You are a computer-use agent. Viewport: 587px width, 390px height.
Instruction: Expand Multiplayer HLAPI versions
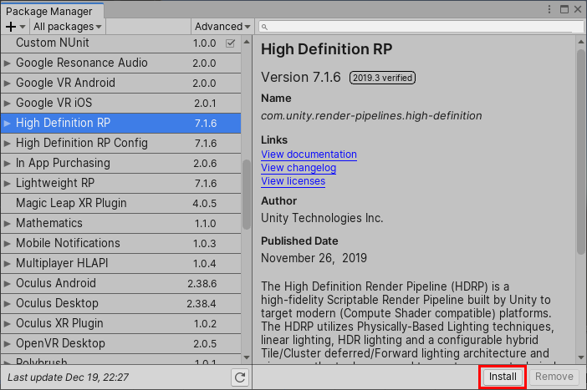click(8, 264)
